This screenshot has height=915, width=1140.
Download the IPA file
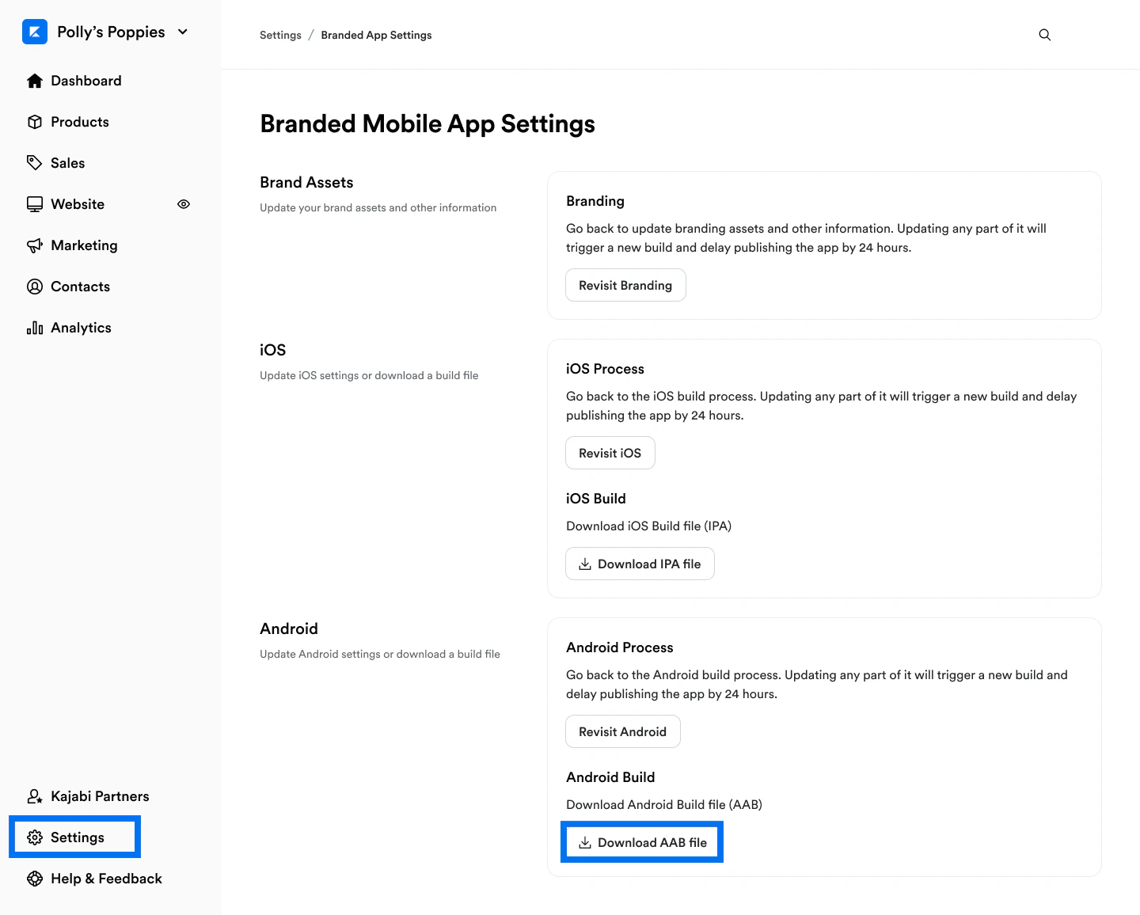click(640, 564)
